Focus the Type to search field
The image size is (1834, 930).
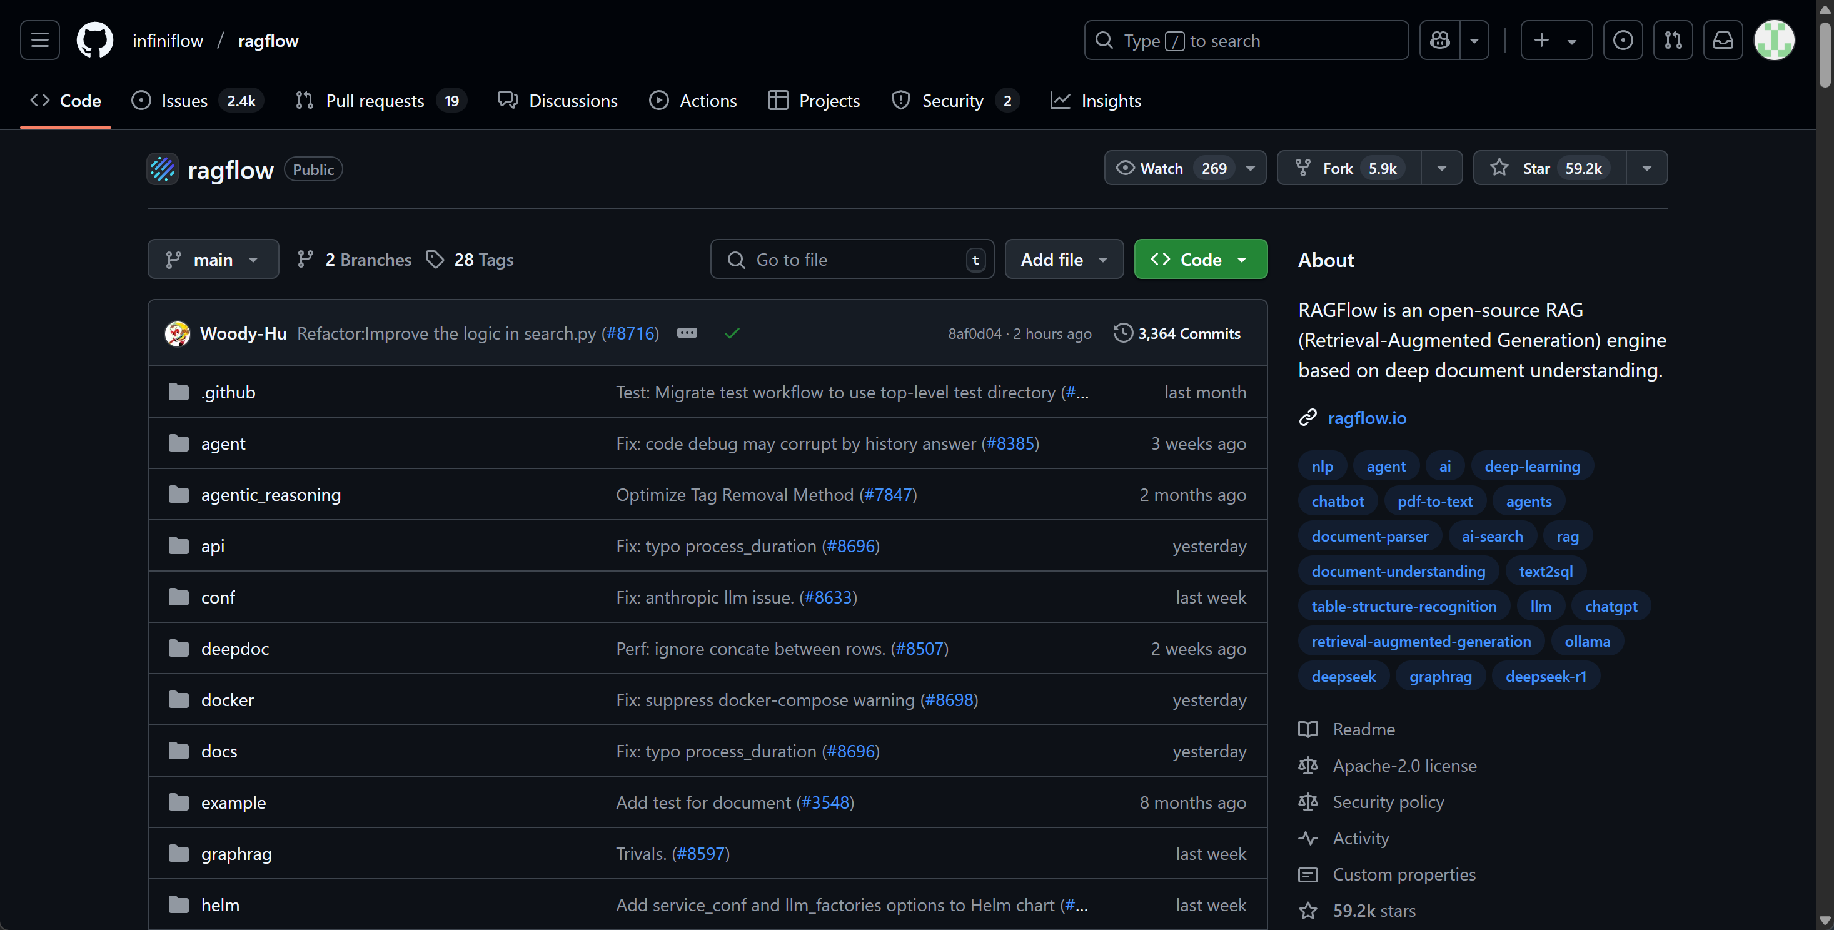tap(1246, 41)
